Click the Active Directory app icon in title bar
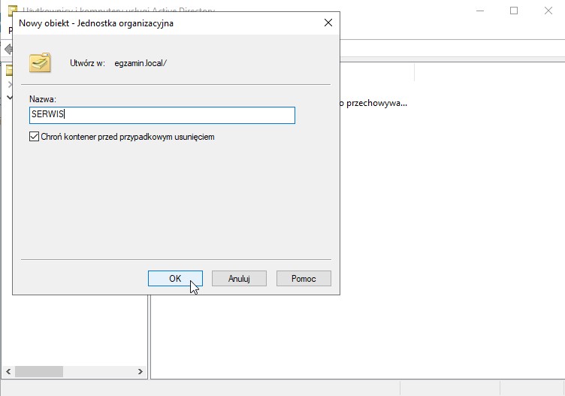 click(12, 11)
